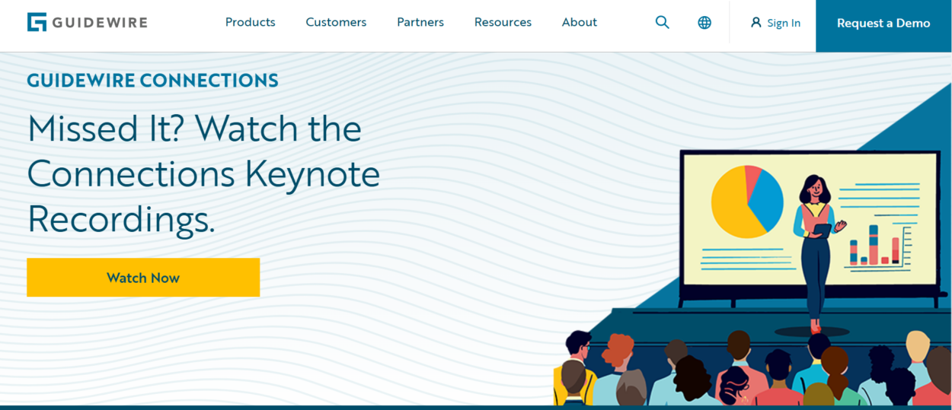Click the user profile icon beside Sign In
The width and height of the screenshot is (952, 410).
coord(756,23)
